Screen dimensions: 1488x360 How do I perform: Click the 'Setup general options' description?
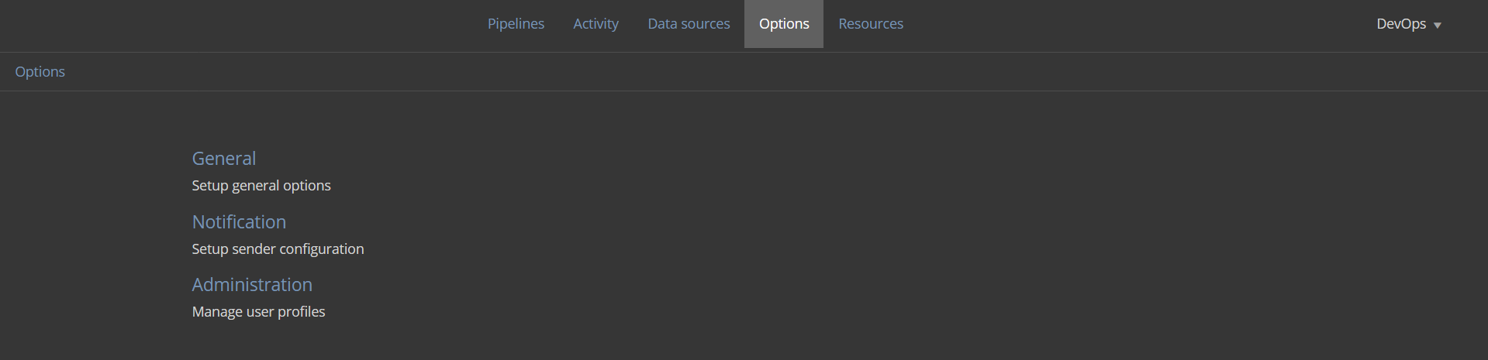261,185
